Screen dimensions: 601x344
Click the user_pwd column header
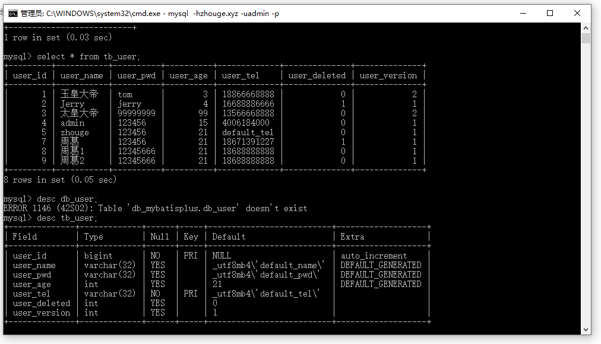(x=137, y=75)
